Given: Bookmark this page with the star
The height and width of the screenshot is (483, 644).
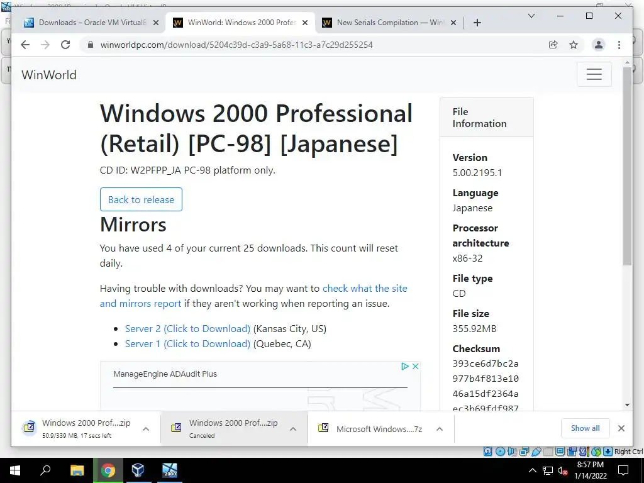Looking at the screenshot, I should coord(574,45).
